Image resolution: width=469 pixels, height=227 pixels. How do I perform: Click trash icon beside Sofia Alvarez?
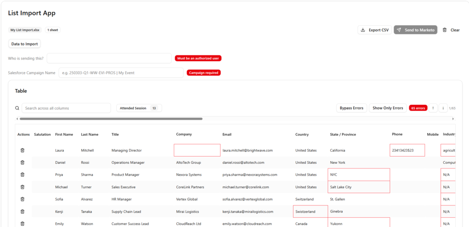(22, 200)
